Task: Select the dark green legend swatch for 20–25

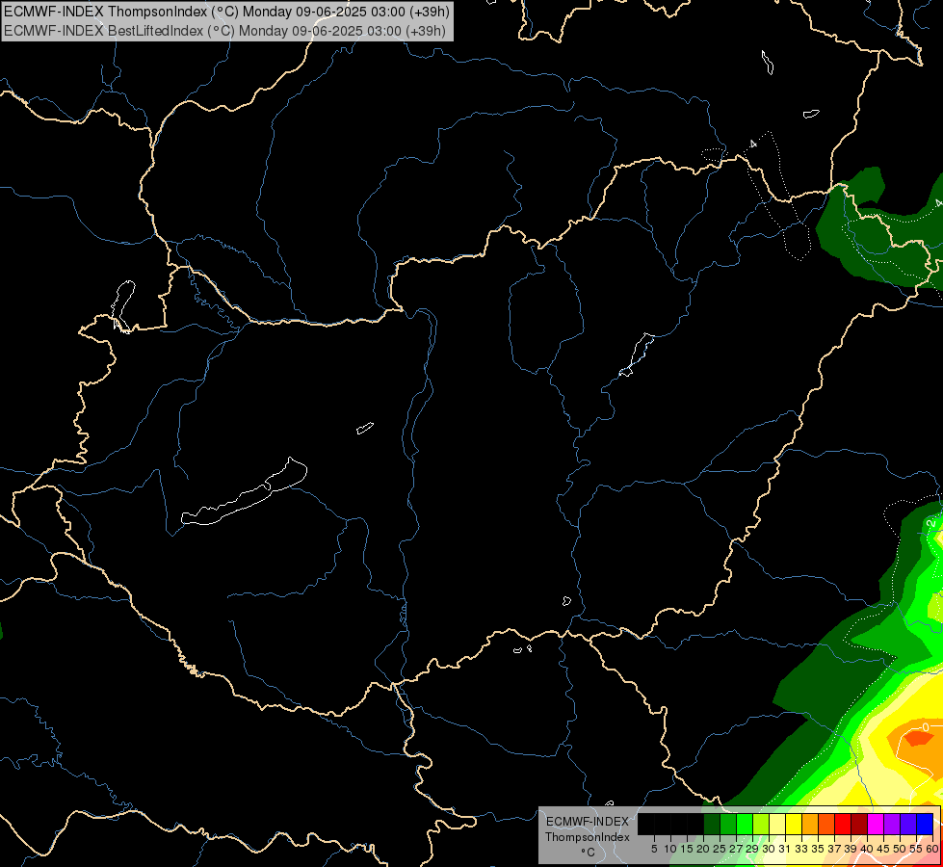Action: (x=712, y=825)
